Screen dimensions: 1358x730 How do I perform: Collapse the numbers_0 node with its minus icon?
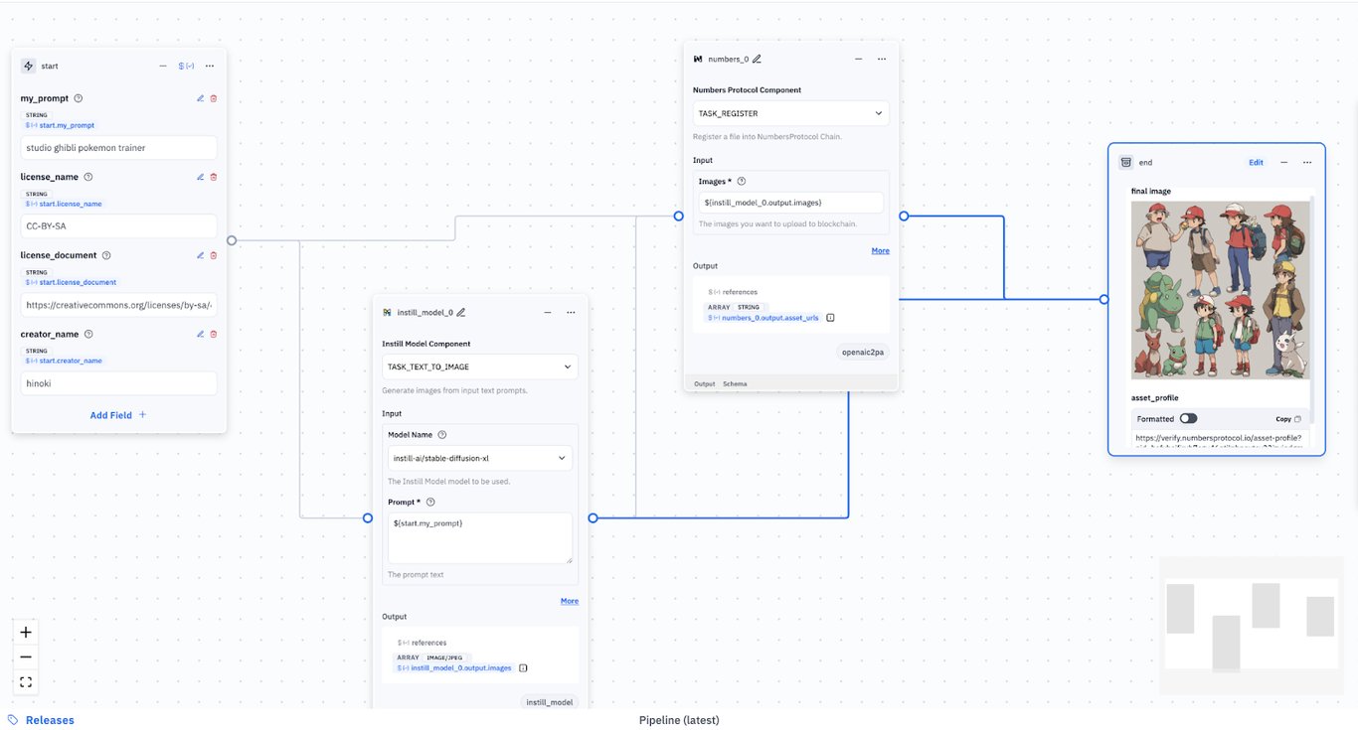pos(858,59)
